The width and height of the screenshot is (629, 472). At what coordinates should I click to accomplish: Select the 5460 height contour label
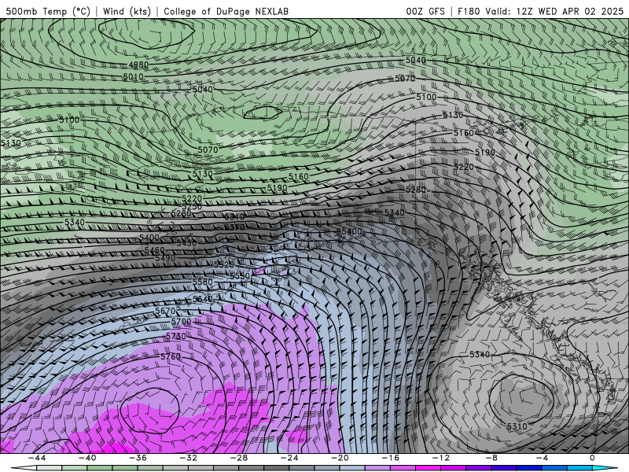coord(154,250)
